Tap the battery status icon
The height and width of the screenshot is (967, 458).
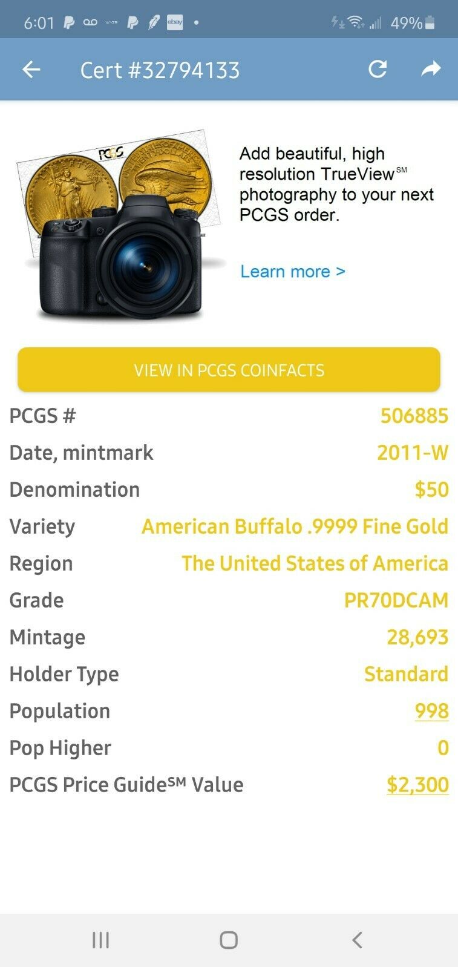430,23
